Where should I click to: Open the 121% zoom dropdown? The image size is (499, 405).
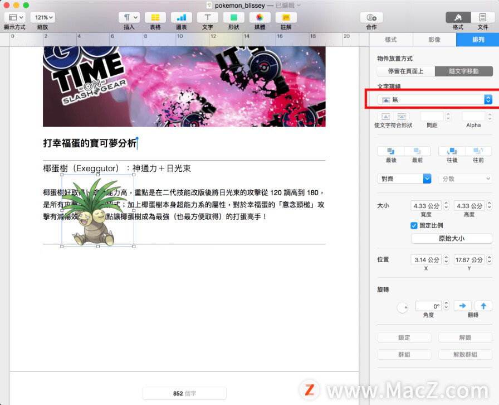(x=43, y=17)
